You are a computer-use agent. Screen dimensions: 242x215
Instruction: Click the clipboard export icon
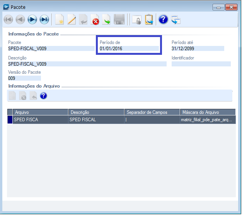[149, 20]
